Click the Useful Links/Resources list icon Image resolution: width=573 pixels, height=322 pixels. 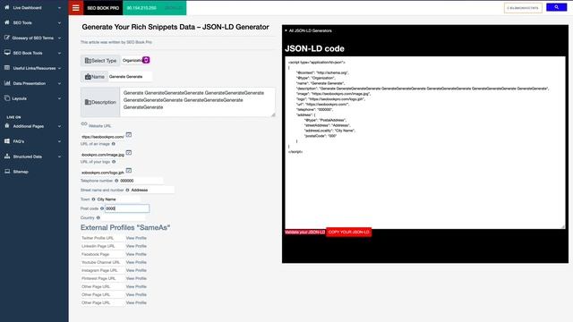click(7, 68)
